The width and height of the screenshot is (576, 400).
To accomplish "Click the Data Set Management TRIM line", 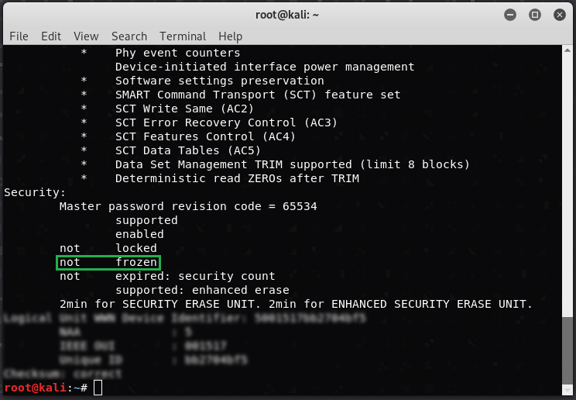I will [292, 164].
